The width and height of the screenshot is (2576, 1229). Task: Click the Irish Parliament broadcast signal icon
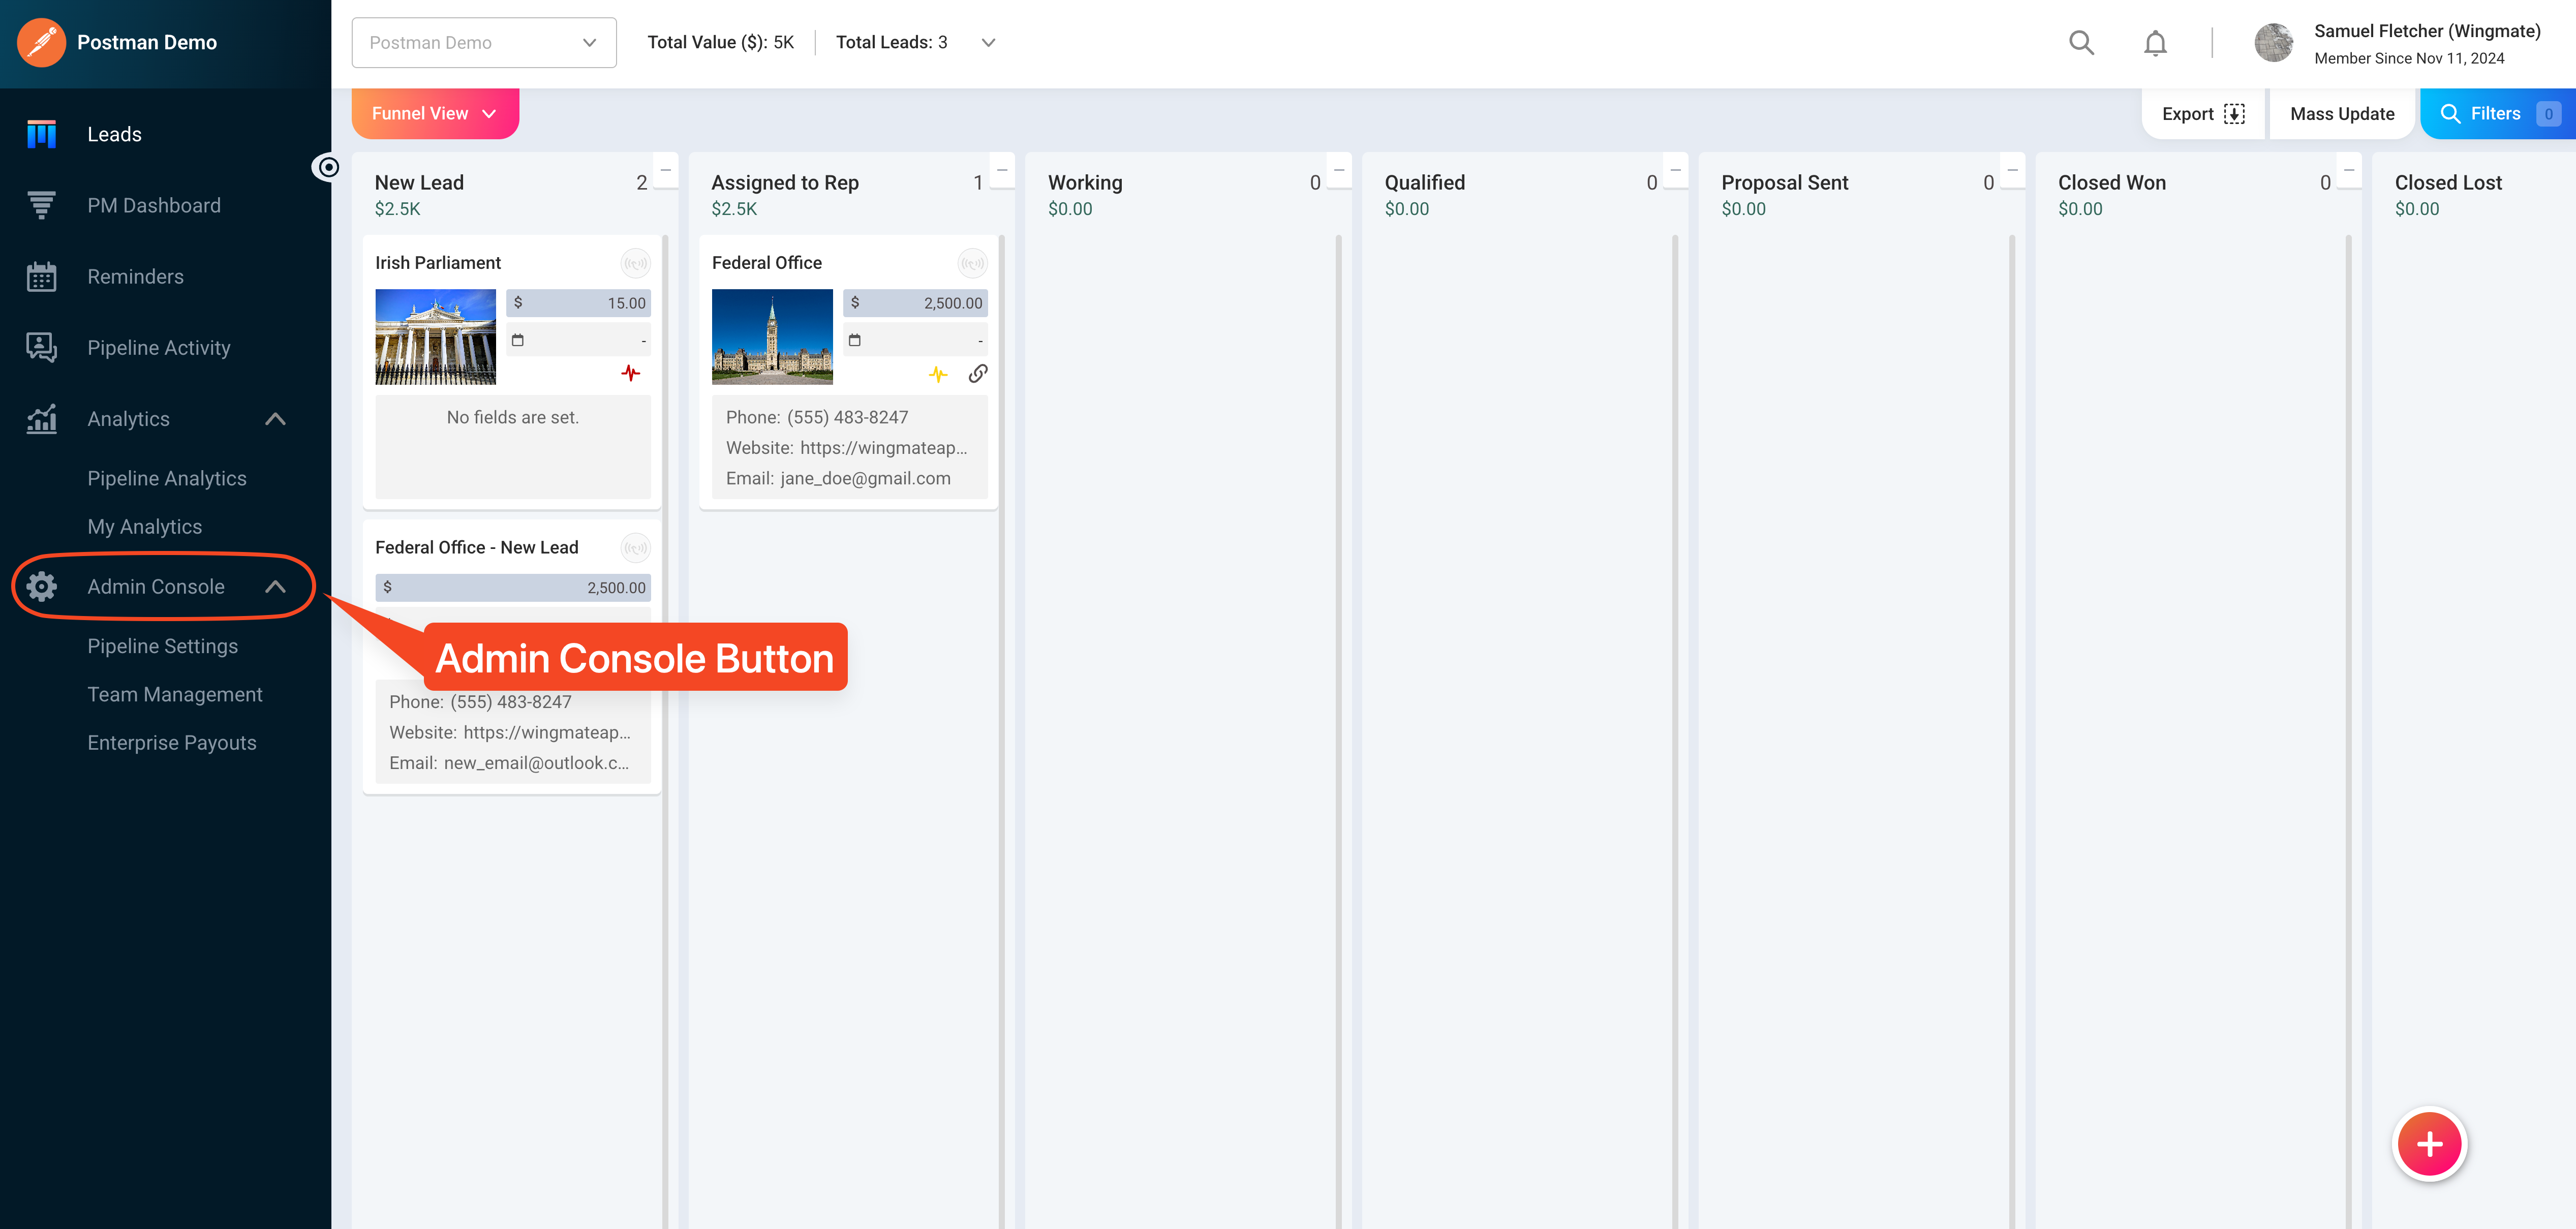point(635,264)
